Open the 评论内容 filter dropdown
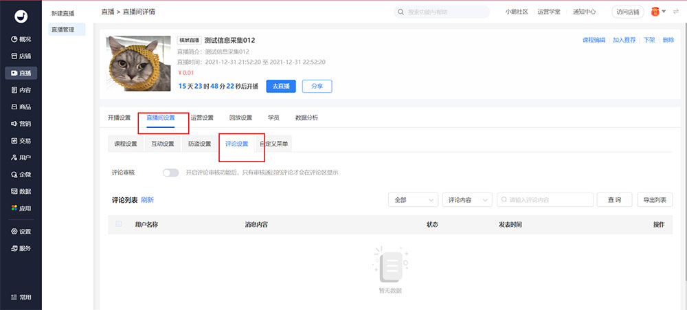The image size is (687, 310). (x=467, y=199)
